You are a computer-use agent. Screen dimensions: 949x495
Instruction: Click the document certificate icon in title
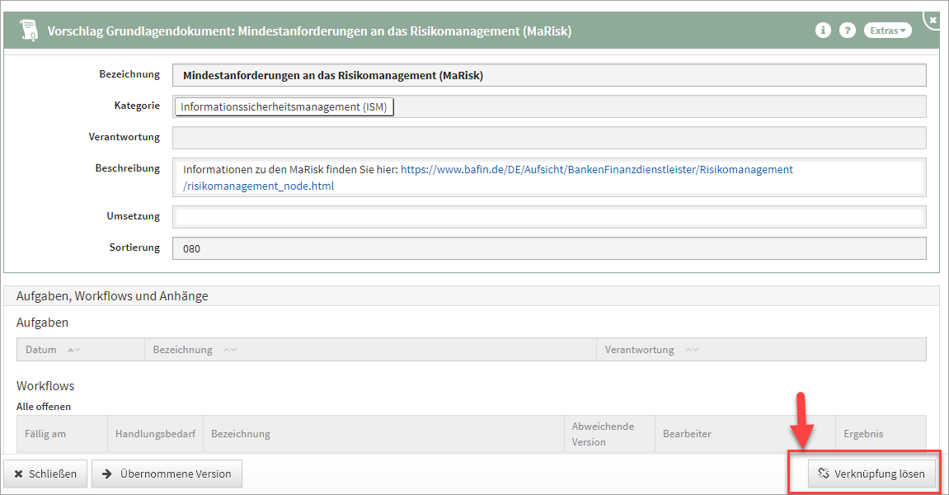click(28, 31)
